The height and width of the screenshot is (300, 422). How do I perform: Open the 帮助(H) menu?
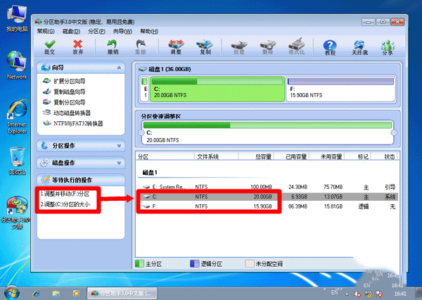point(149,31)
